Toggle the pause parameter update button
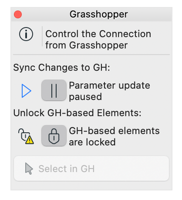This screenshot has height=200, width=182. pyautogui.click(x=54, y=90)
